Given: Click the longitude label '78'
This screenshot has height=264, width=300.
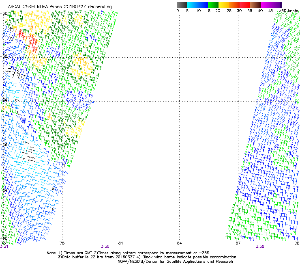Looking at the screenshot, I should click(x=62, y=243).
